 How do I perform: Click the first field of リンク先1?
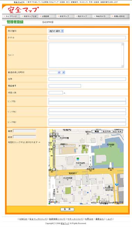point(87,99)
